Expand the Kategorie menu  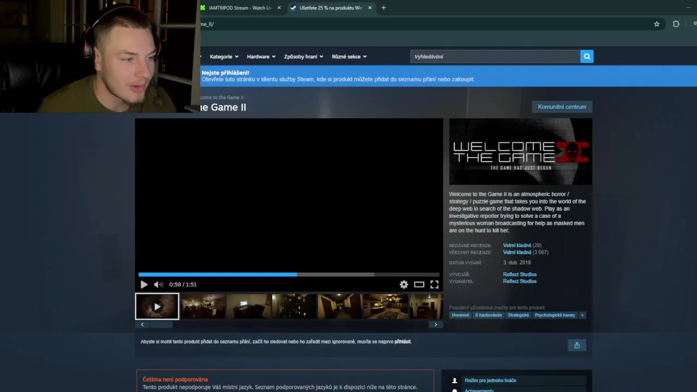224,57
